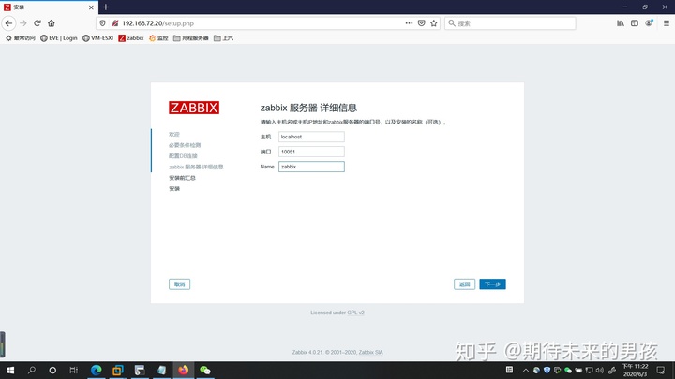Select the 安装 browser tab
675x379 pixels.
pos(49,7)
